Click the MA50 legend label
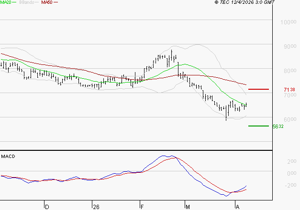 pos(47,2)
